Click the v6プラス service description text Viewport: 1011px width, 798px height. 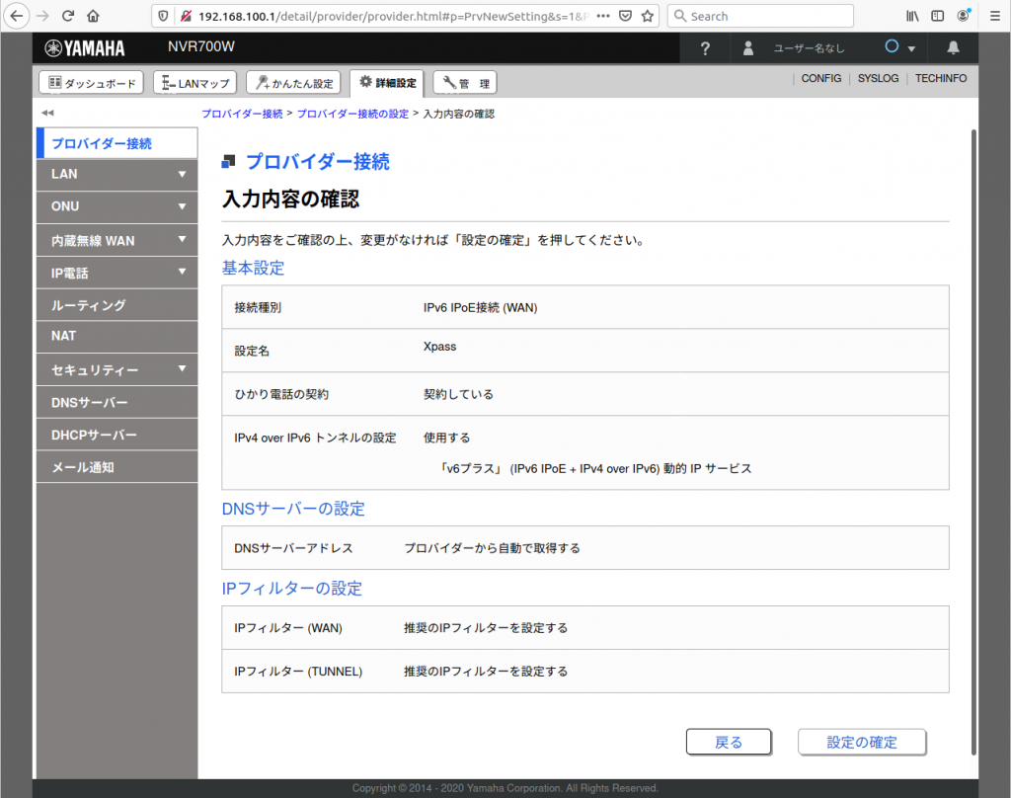coord(595,469)
